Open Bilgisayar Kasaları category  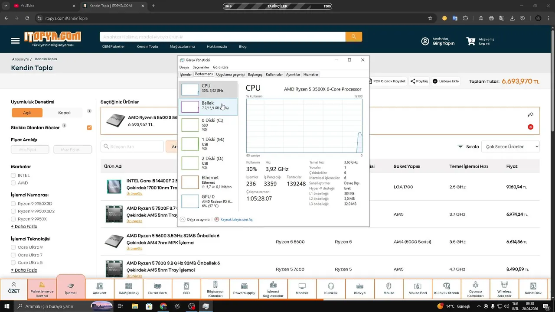pos(215,289)
